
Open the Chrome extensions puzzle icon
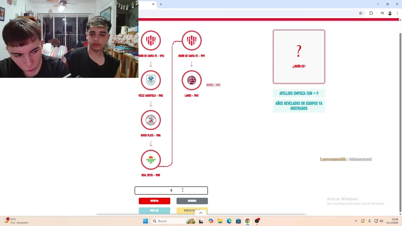pos(371,13)
